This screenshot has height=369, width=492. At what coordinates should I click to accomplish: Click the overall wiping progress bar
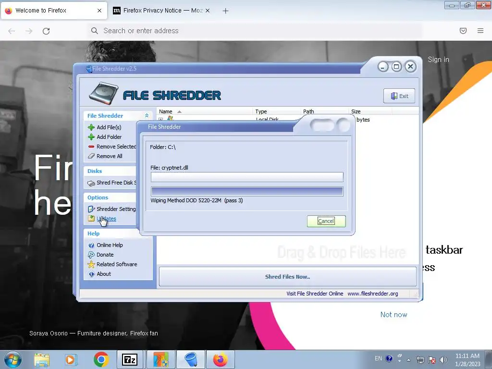(x=247, y=191)
